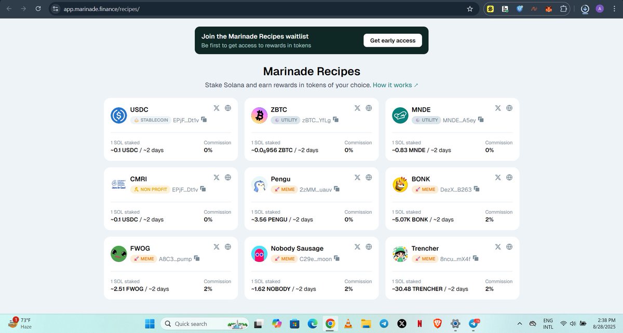Screen dimensions: 623x333
Task: Open FWOG card's X (Twitter) icon
Action: tap(216, 247)
